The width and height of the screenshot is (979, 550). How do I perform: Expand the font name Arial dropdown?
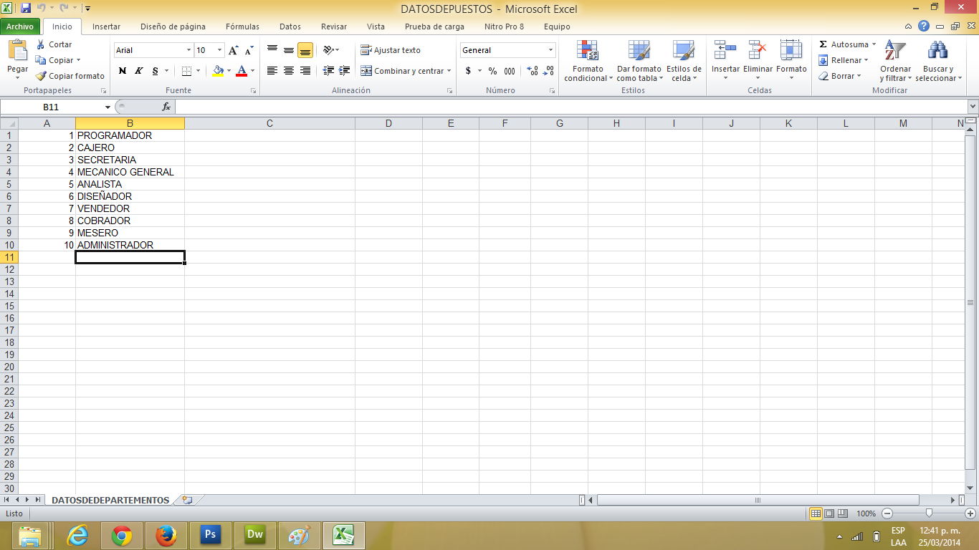189,50
